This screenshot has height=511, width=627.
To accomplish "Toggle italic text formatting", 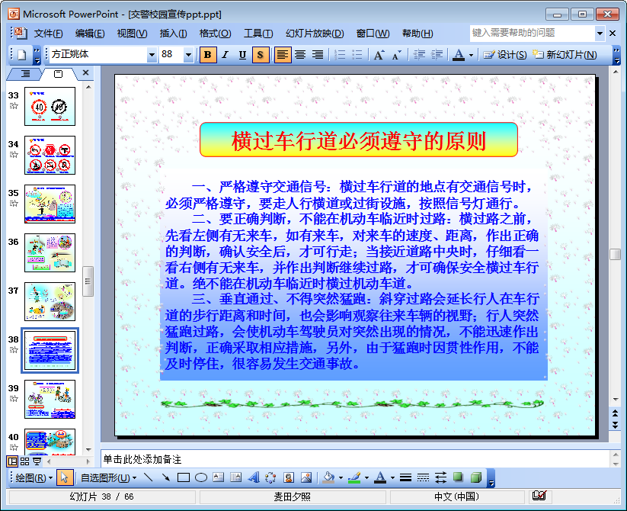I will [x=225, y=54].
